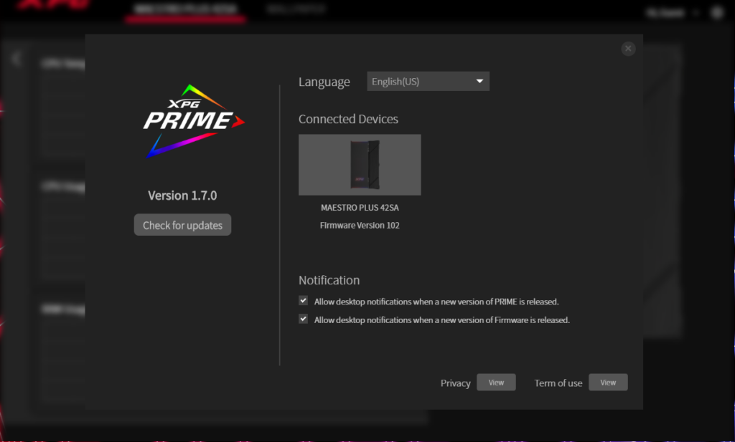Screen dimensions: 735x442
Task: Click the Notification heading
Action: point(329,280)
